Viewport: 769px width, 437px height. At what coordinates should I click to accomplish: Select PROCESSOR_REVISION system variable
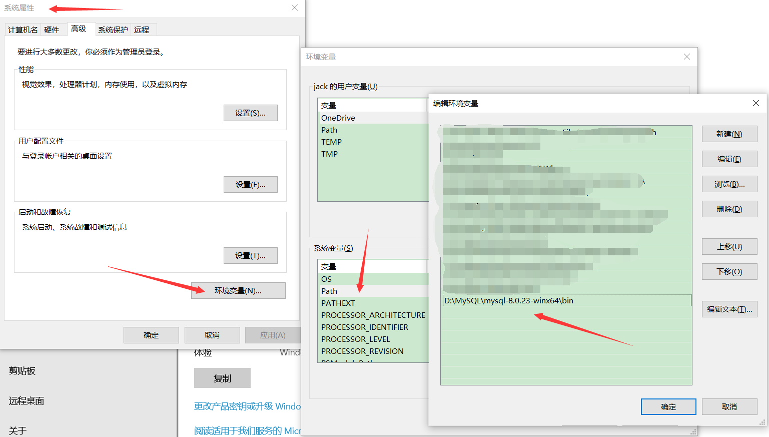[x=373, y=351]
